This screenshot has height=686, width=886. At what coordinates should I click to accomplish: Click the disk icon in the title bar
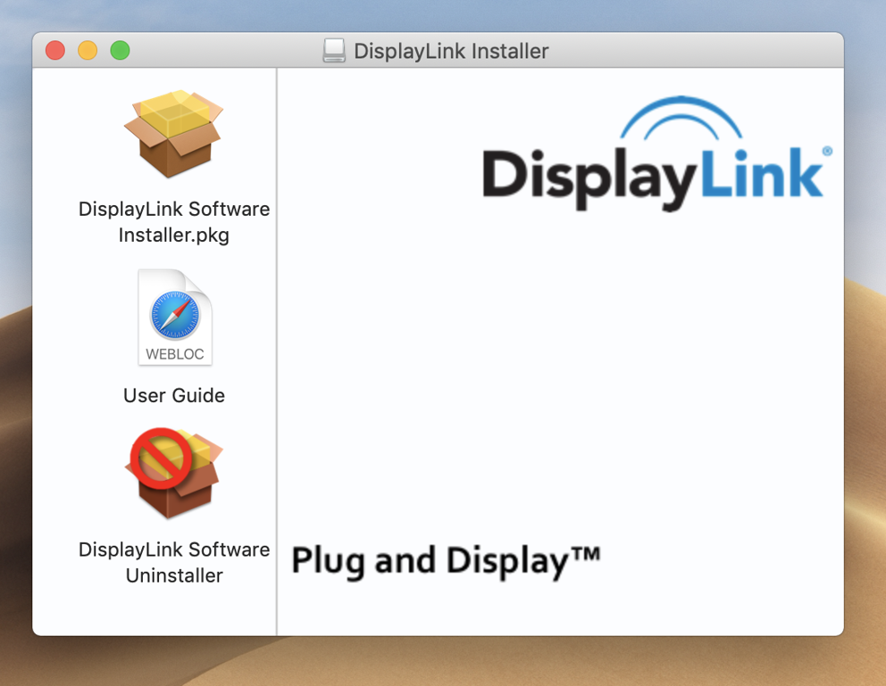pos(334,51)
